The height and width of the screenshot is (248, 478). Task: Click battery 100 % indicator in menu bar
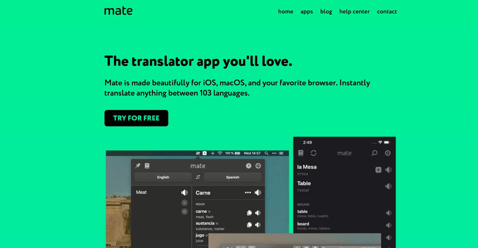tap(233, 153)
